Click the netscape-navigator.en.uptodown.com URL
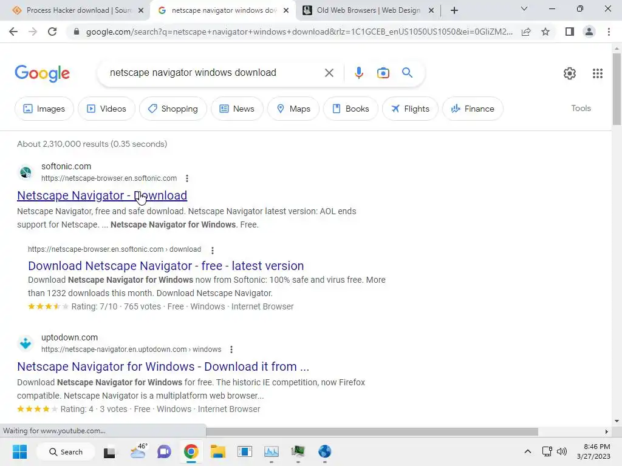622x466 pixels. click(x=131, y=349)
